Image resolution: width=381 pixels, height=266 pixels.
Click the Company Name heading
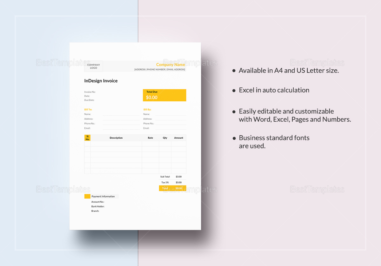click(170, 64)
